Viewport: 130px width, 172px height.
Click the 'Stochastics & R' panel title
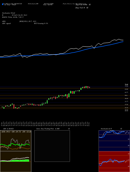[106, 129]
